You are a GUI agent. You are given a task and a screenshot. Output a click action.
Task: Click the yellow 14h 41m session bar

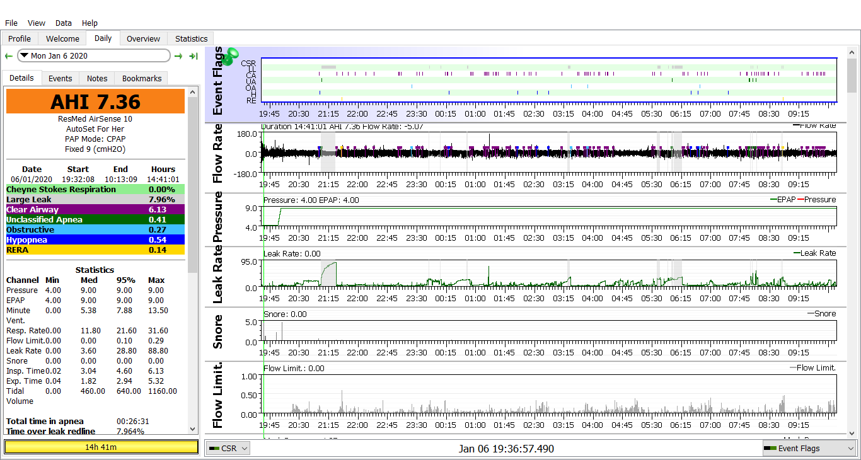pyautogui.click(x=101, y=447)
